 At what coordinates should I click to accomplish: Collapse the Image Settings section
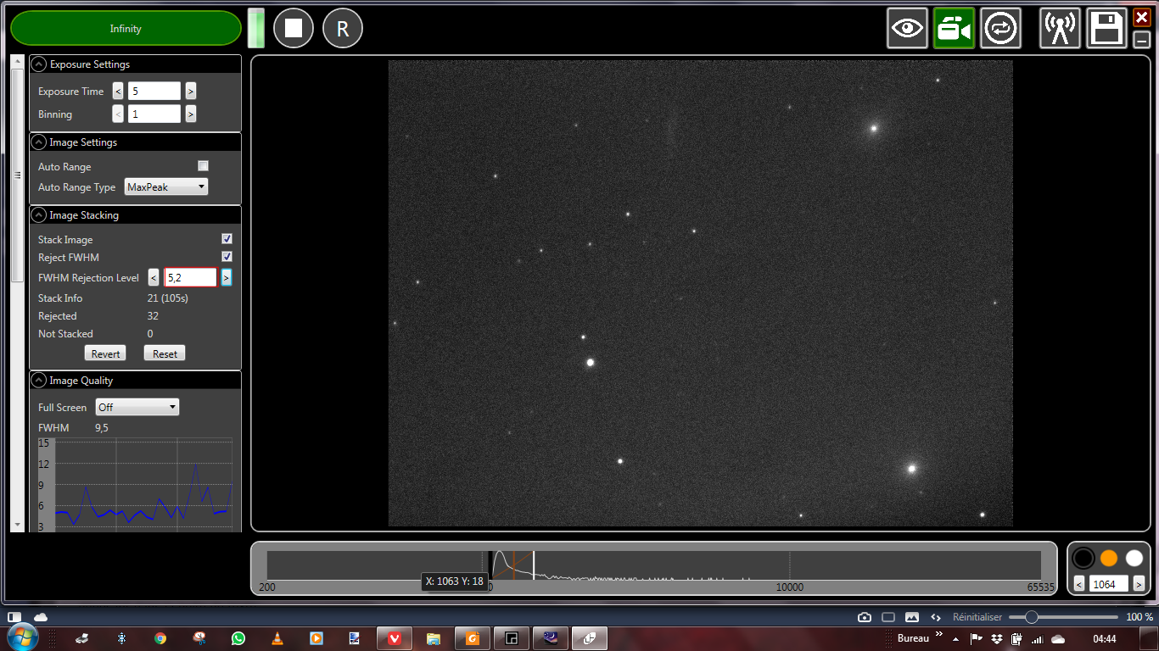pyautogui.click(x=39, y=142)
